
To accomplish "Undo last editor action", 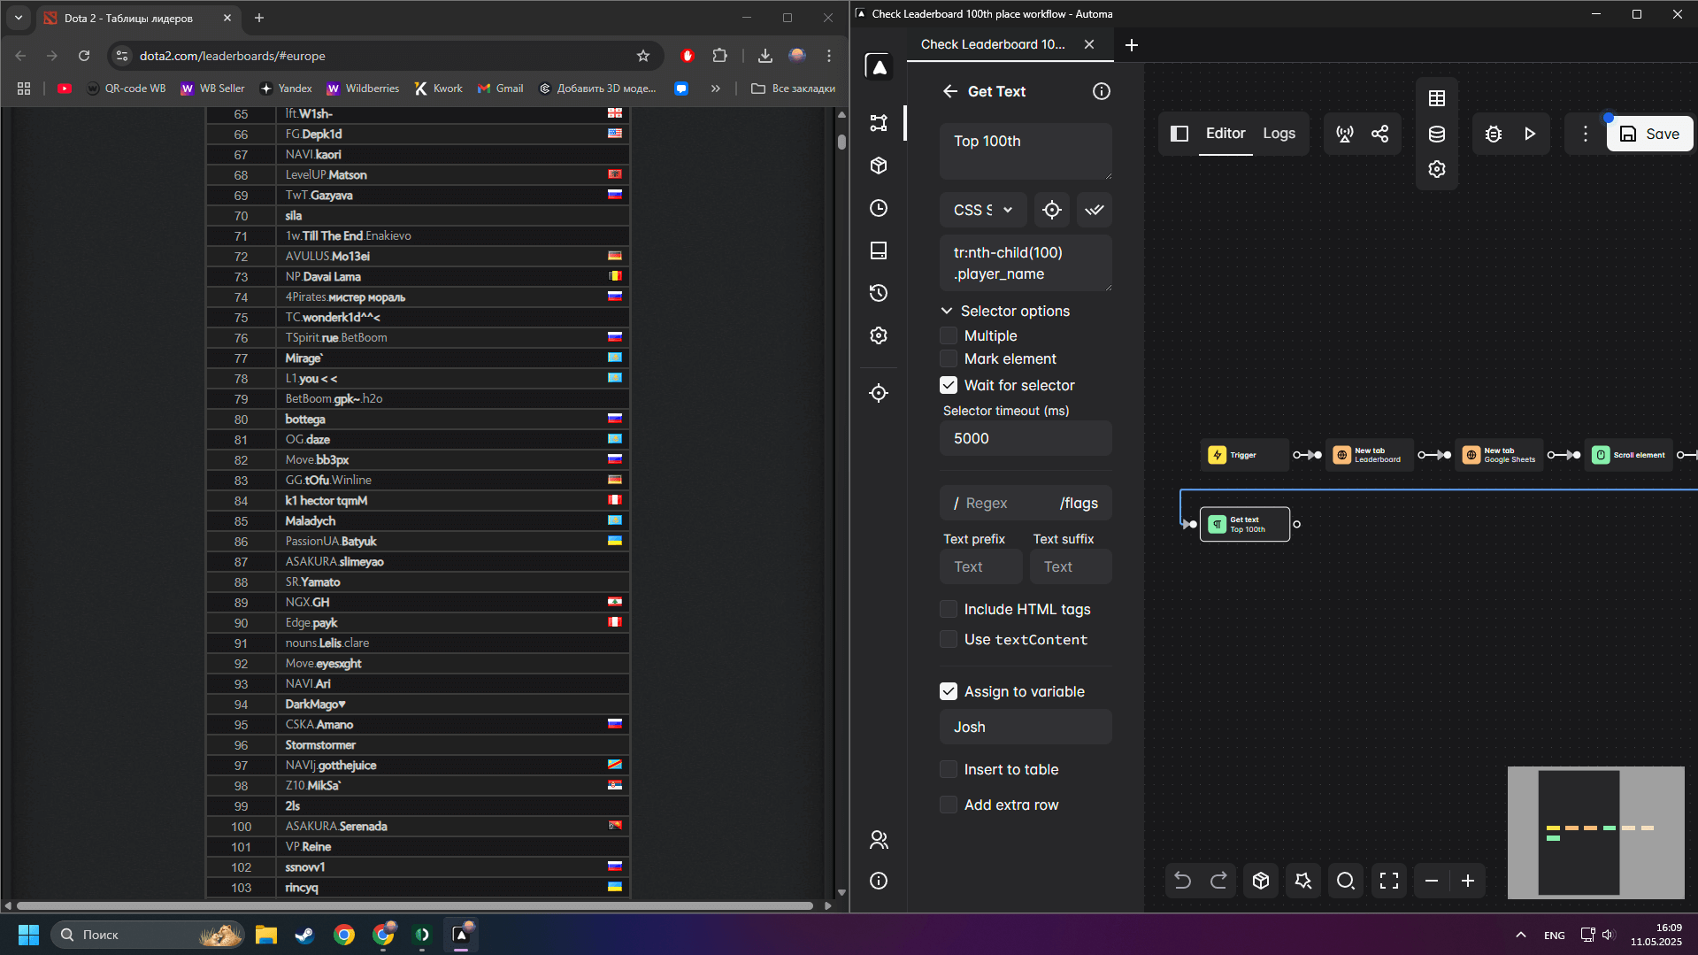I will (1182, 881).
